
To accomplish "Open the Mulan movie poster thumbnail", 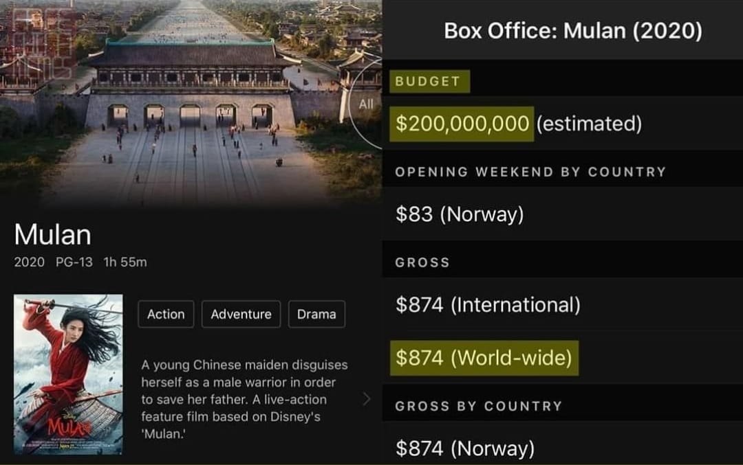I will [x=68, y=374].
